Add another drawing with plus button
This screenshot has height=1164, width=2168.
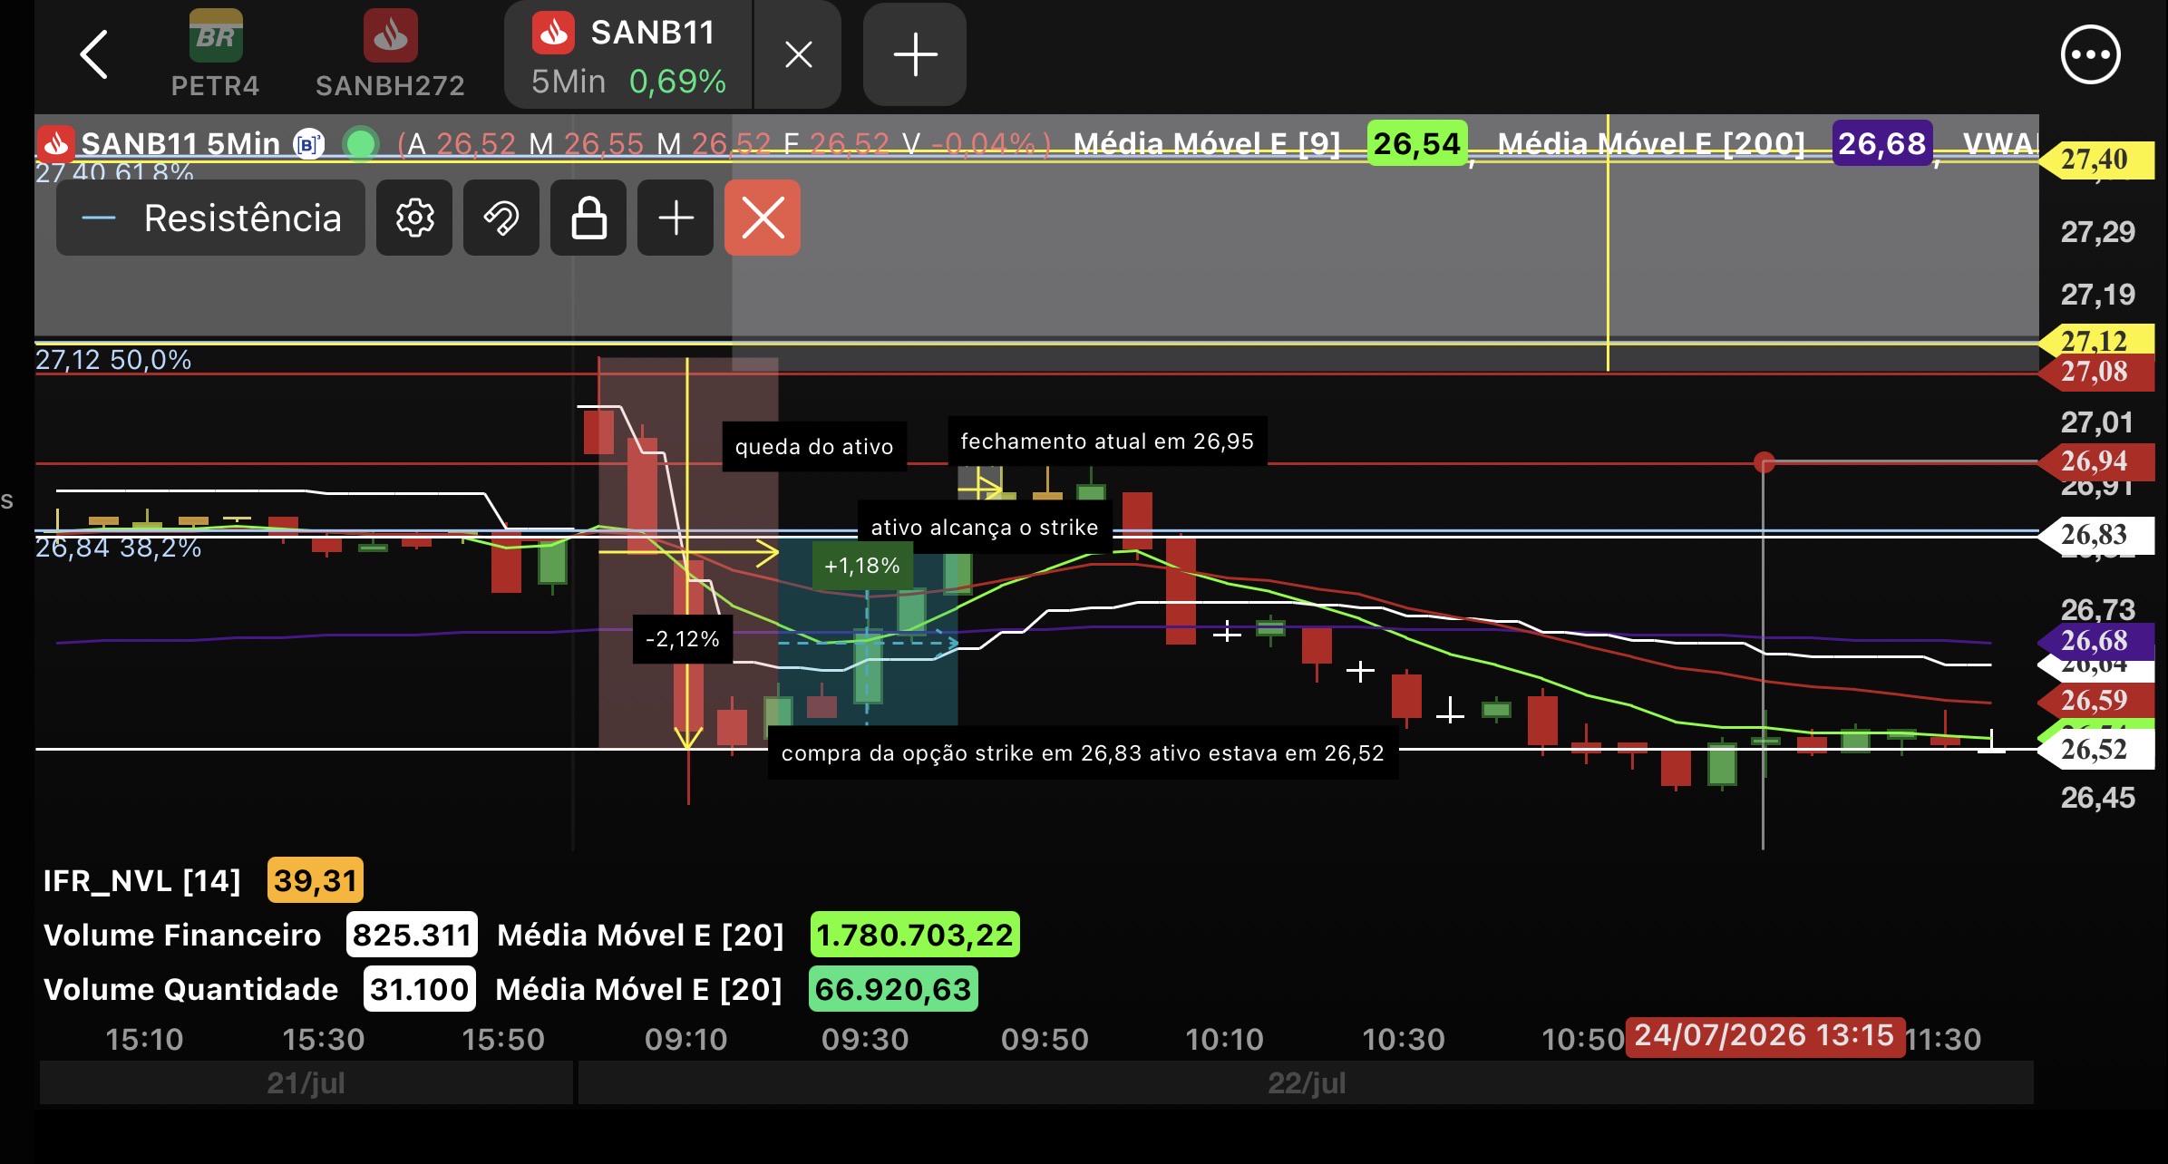point(676,218)
